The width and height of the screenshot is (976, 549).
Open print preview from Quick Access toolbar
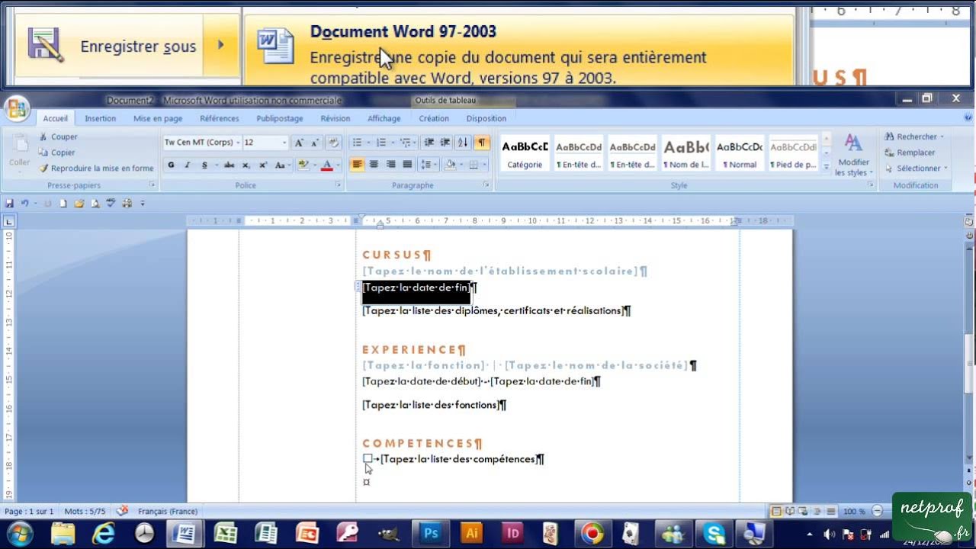(95, 204)
